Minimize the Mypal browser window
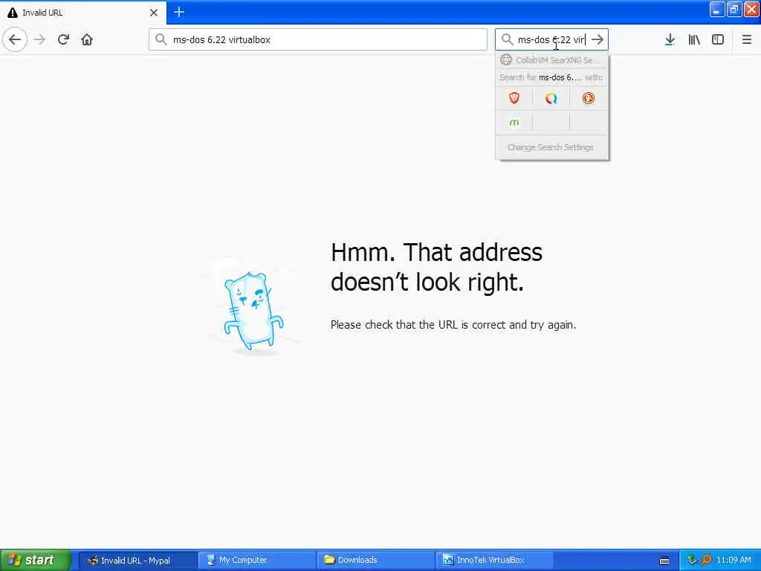Image resolution: width=761 pixels, height=571 pixels. point(717,10)
